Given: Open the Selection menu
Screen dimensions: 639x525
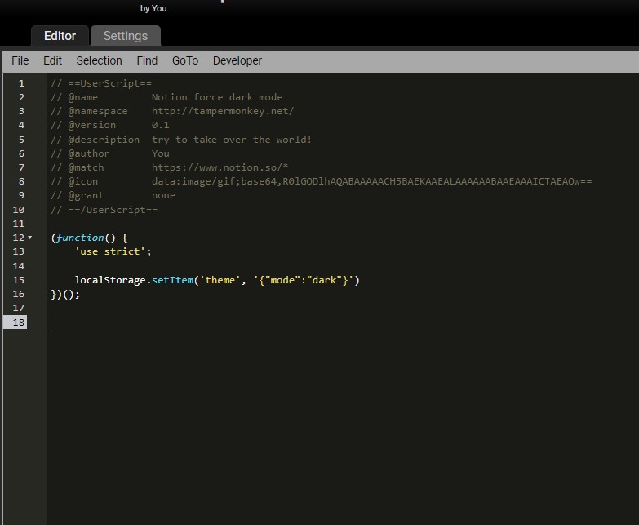Looking at the screenshot, I should pyautogui.click(x=99, y=60).
